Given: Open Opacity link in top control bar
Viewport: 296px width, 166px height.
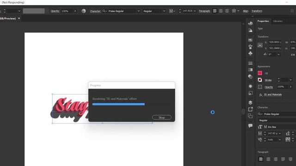Looking at the screenshot, I should pyautogui.click(x=55, y=11).
